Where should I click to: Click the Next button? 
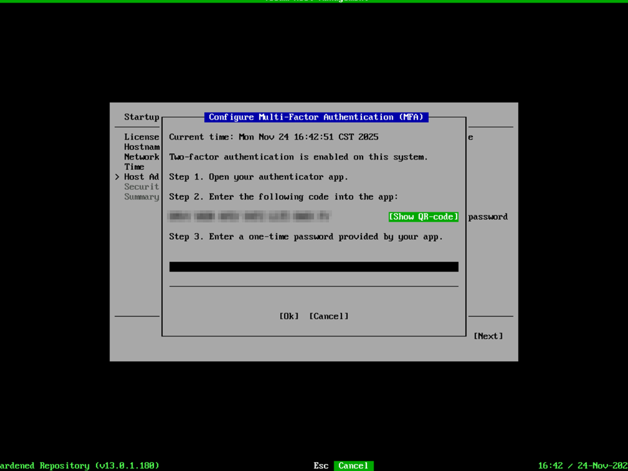coord(488,336)
